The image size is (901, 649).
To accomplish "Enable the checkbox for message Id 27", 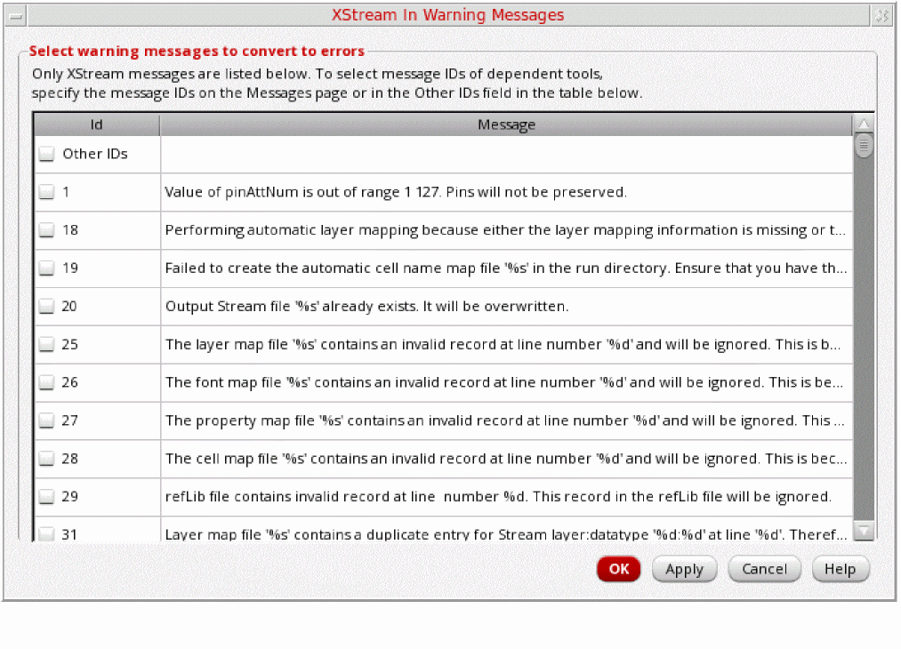I will (x=46, y=421).
